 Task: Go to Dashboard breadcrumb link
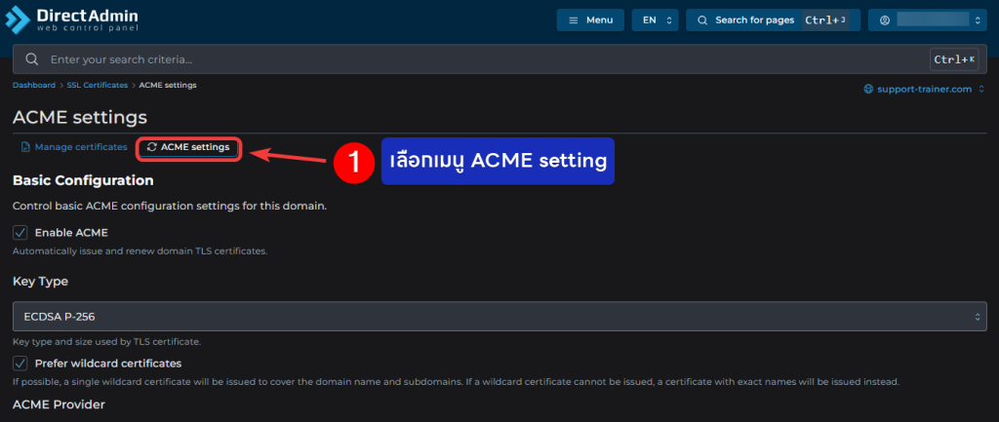click(x=34, y=85)
